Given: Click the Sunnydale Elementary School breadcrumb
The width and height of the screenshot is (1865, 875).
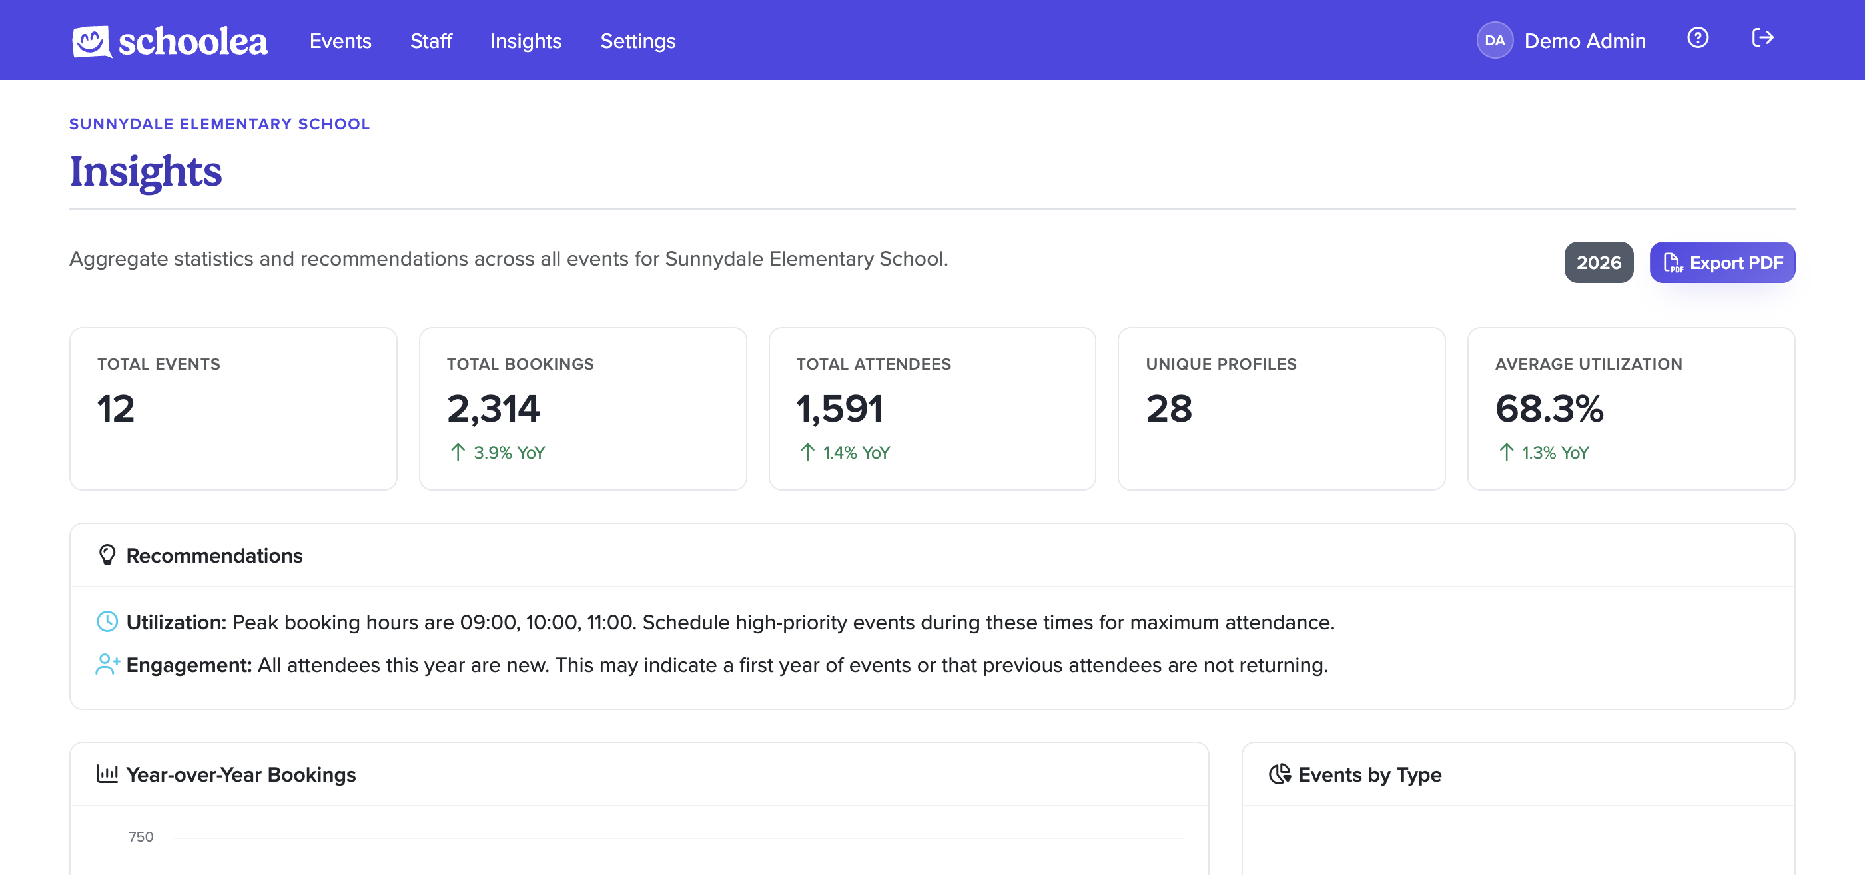Looking at the screenshot, I should (219, 124).
